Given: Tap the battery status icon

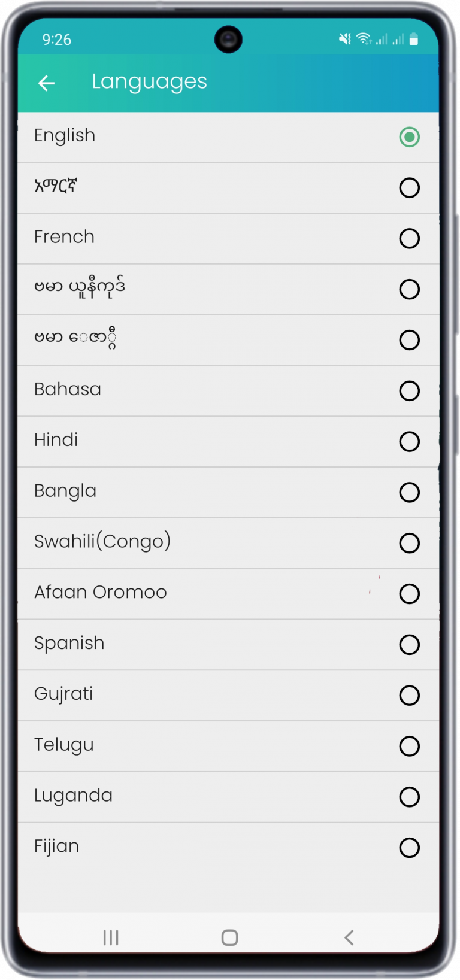Looking at the screenshot, I should pyautogui.click(x=414, y=40).
